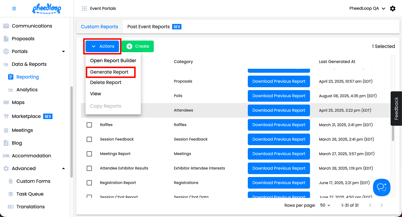This screenshot has height=217, width=402.
Task: Check the Raffles report checkbox
Action: click(x=89, y=125)
